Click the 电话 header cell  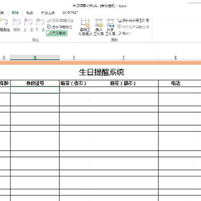point(176,83)
